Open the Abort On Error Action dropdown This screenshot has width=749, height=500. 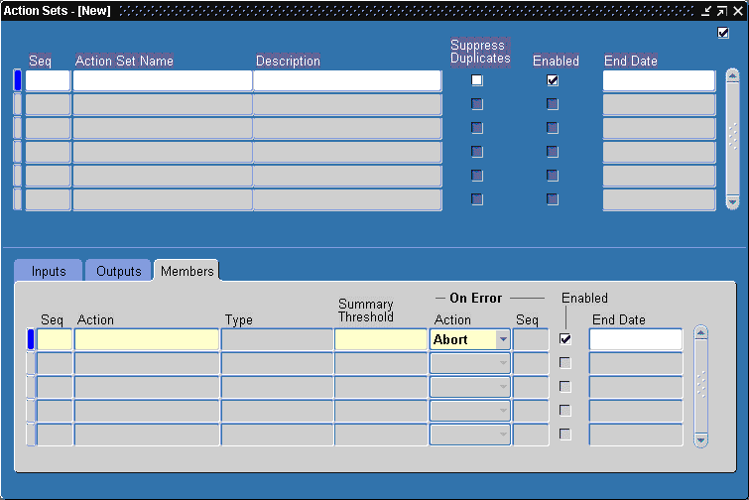503,339
